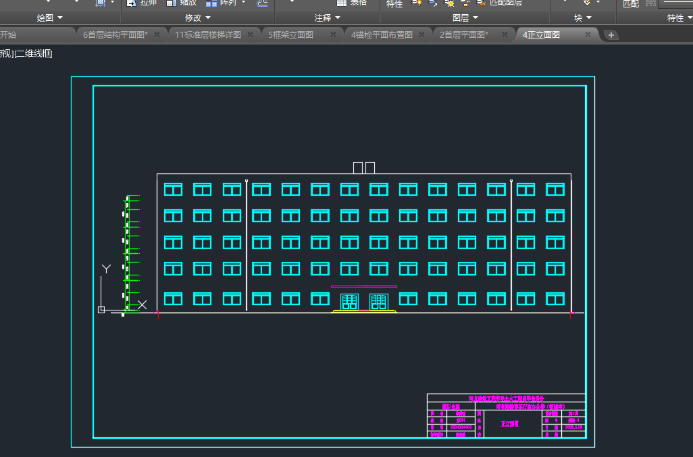Switch to the 2首层平面图 tab
The height and width of the screenshot is (457, 693).
coord(464,35)
